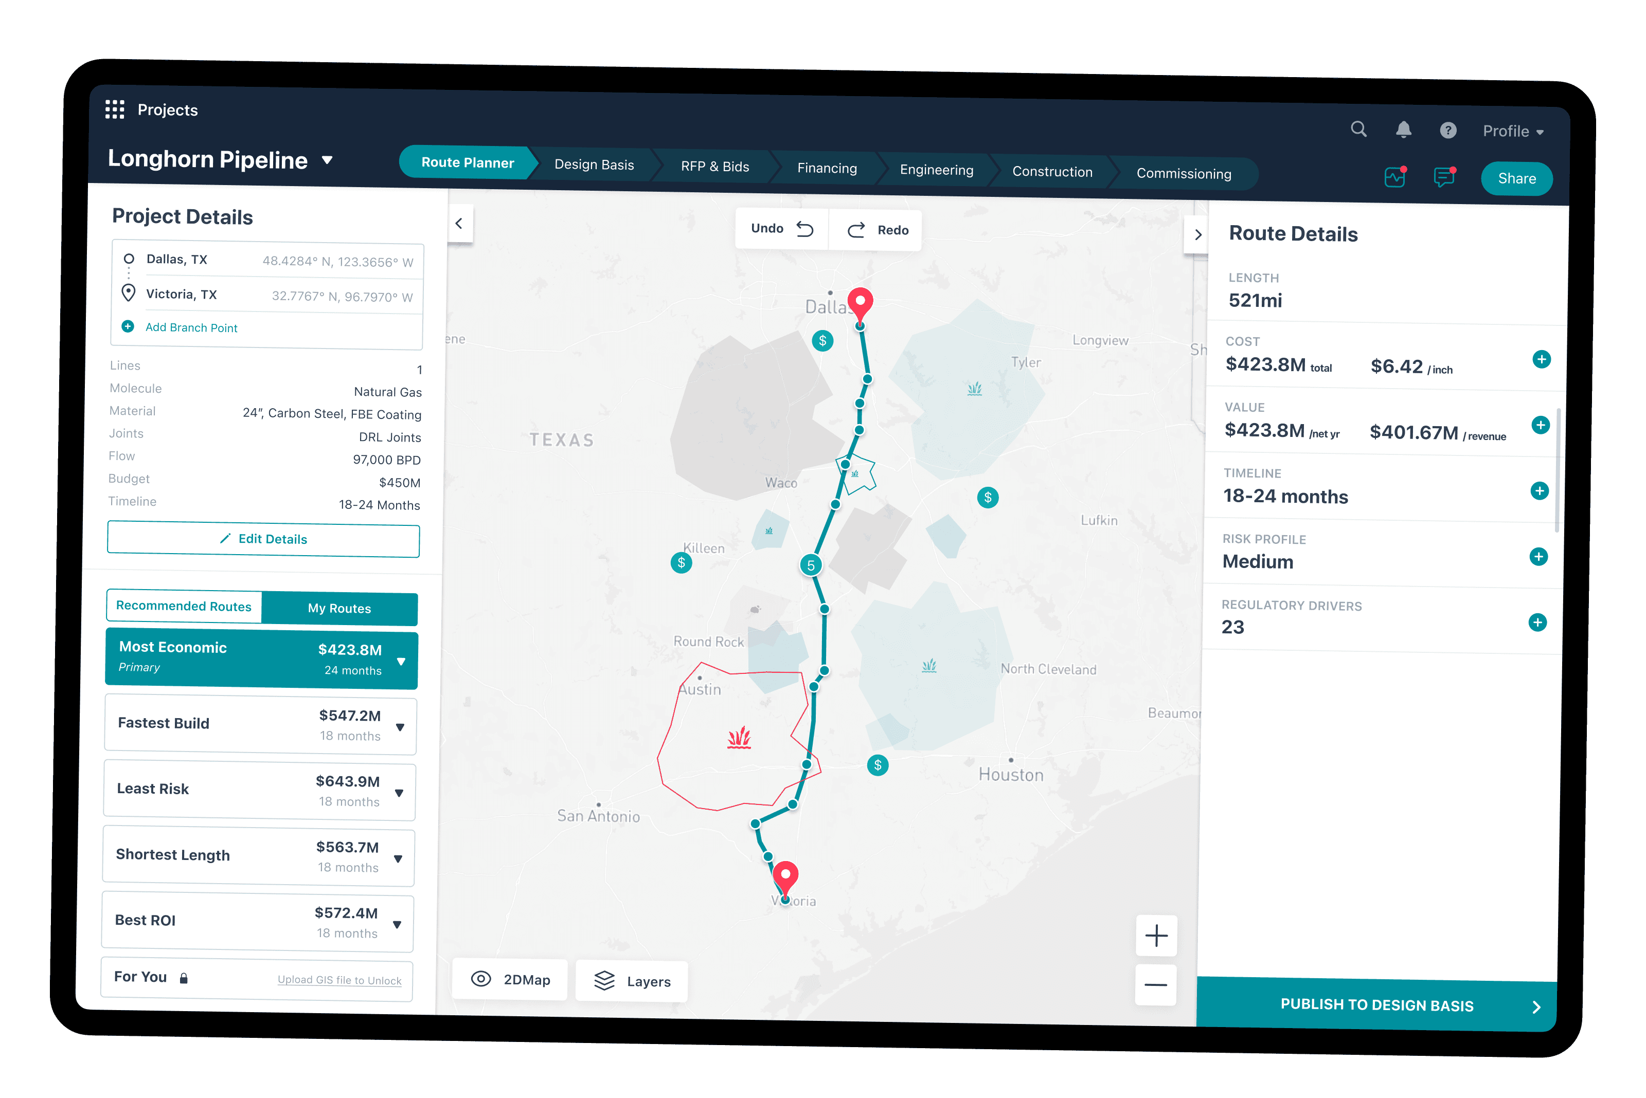Open the Financing stage tab
This screenshot has width=1646, height=1098.
click(827, 168)
